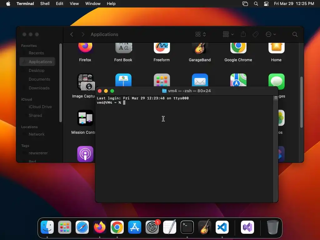This screenshot has height=240, width=320.
Task: Open Control Center in menu bar
Action: click(266, 4)
